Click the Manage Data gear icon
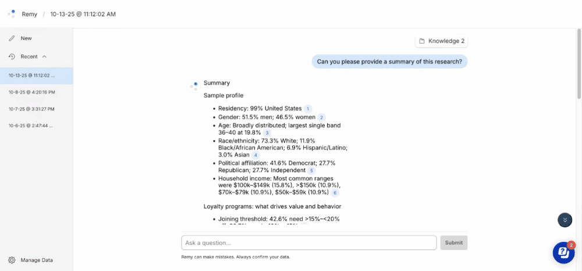This screenshot has width=582, height=271. pos(12,260)
